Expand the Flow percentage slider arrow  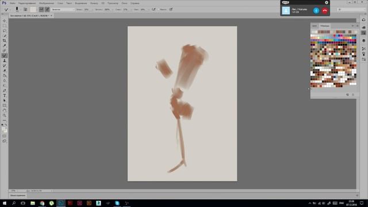click(148, 10)
